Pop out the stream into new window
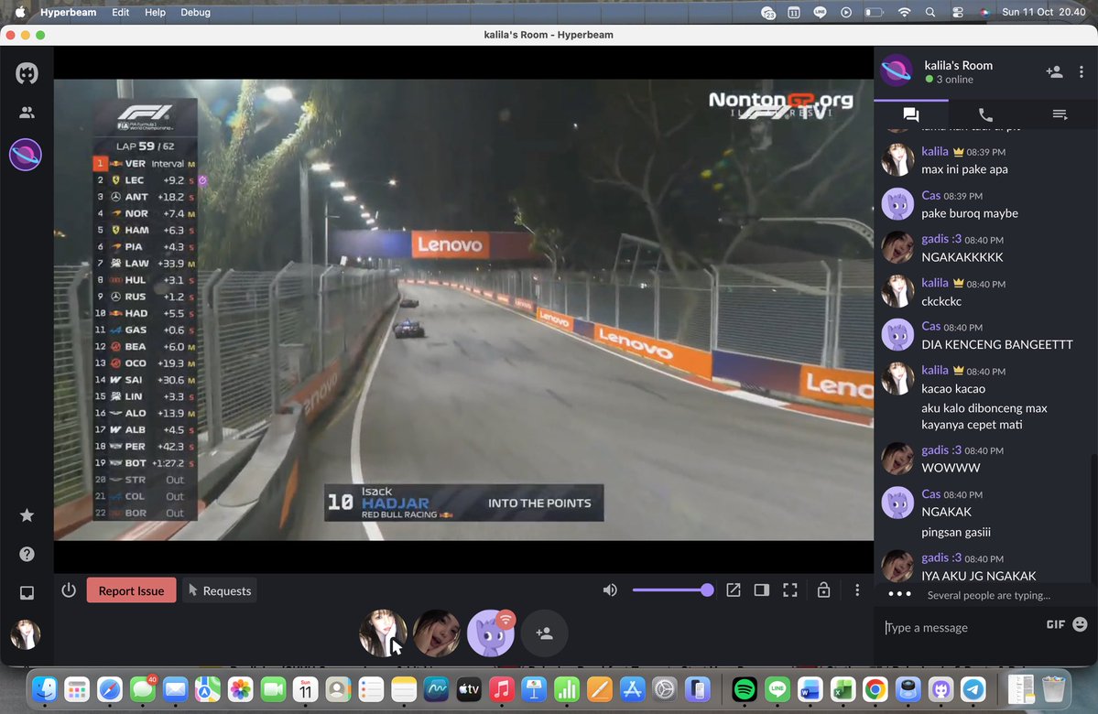 pos(734,590)
